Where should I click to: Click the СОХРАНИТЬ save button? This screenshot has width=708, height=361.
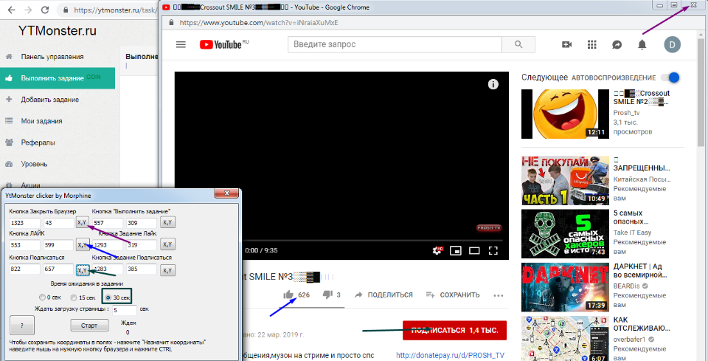point(453,295)
